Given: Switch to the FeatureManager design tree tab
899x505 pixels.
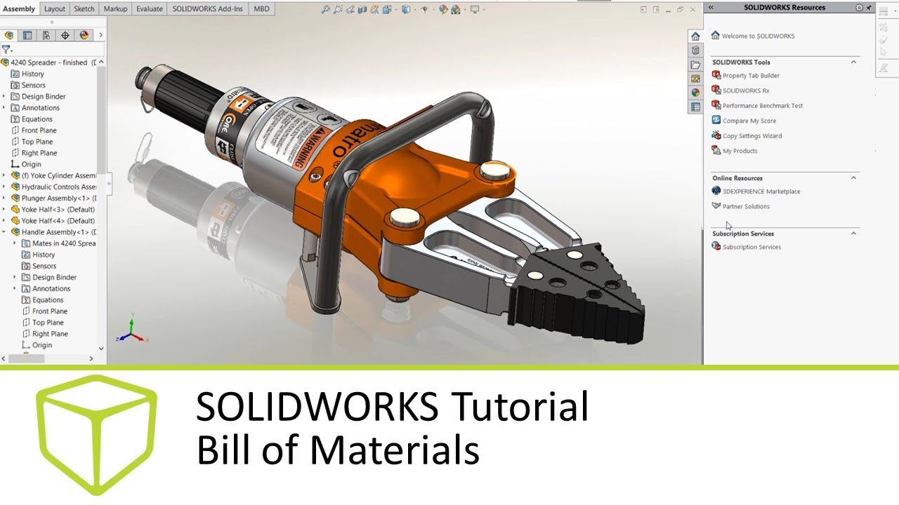Looking at the screenshot, I should pos(9,35).
